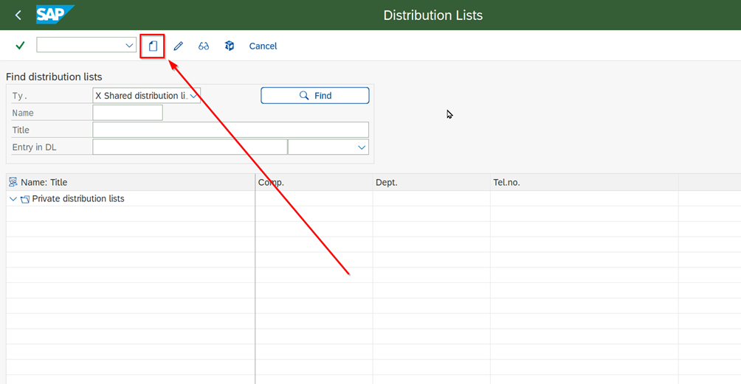Select the Private distribution lists tree item
This screenshot has height=384, width=741.
tap(78, 199)
